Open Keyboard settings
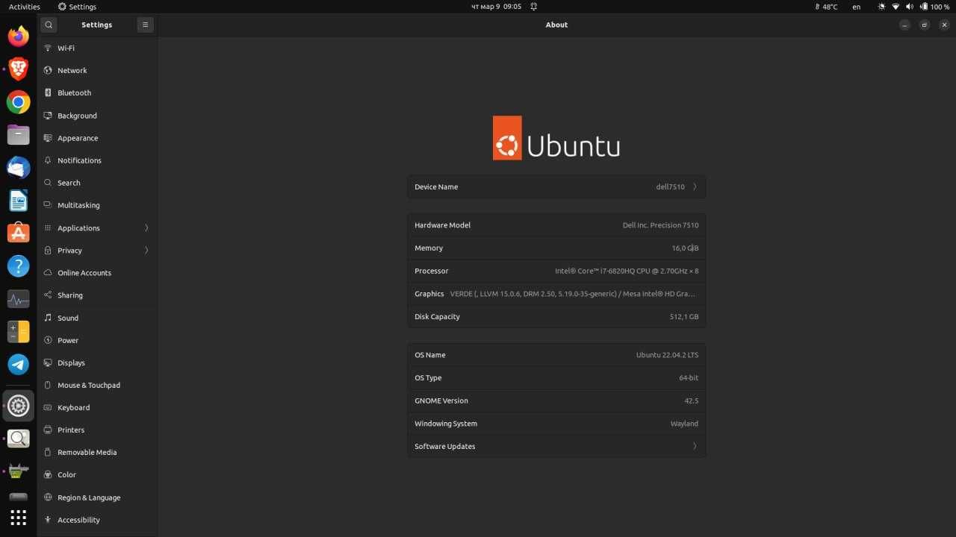The height and width of the screenshot is (537, 956). (97, 407)
